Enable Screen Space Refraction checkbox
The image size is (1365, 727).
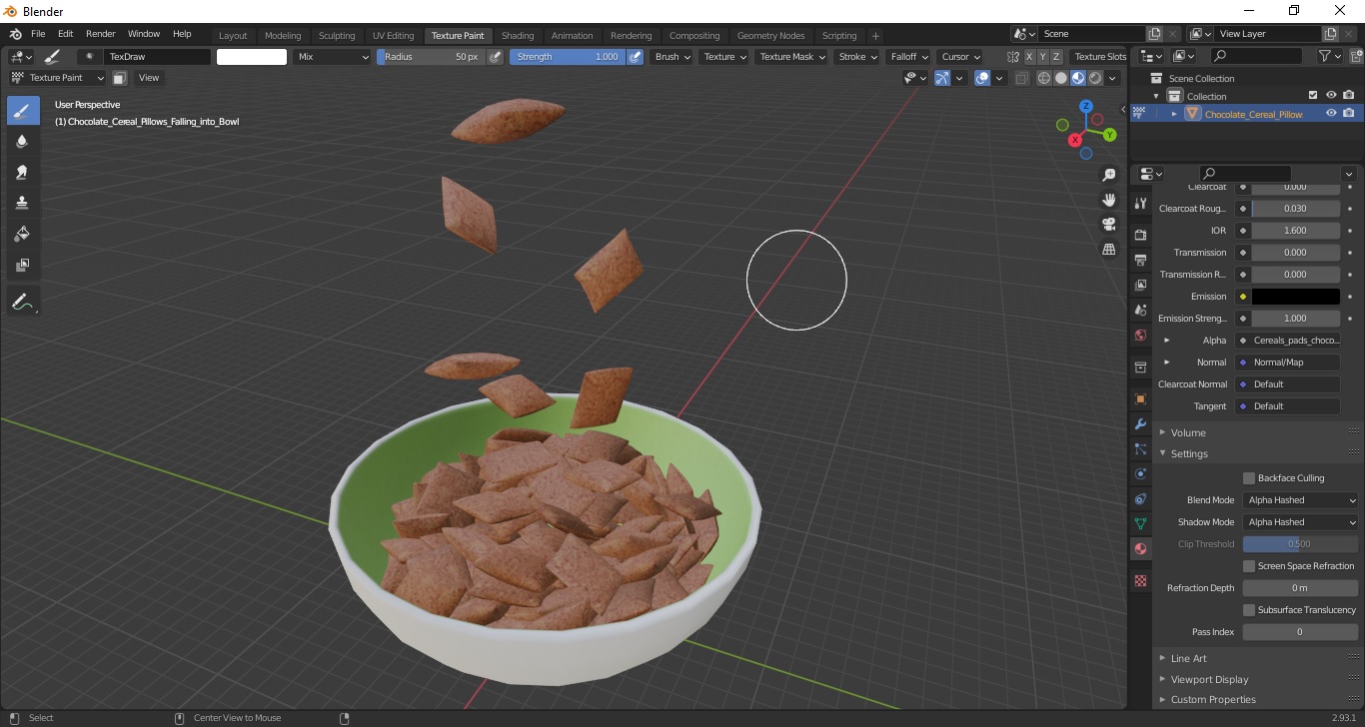pos(1249,566)
